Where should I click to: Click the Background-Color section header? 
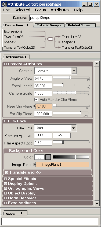[x=47, y=151]
